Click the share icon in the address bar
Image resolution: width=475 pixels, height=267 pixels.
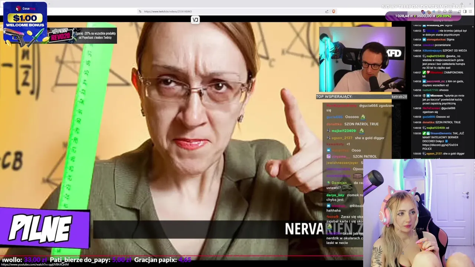(327, 11)
